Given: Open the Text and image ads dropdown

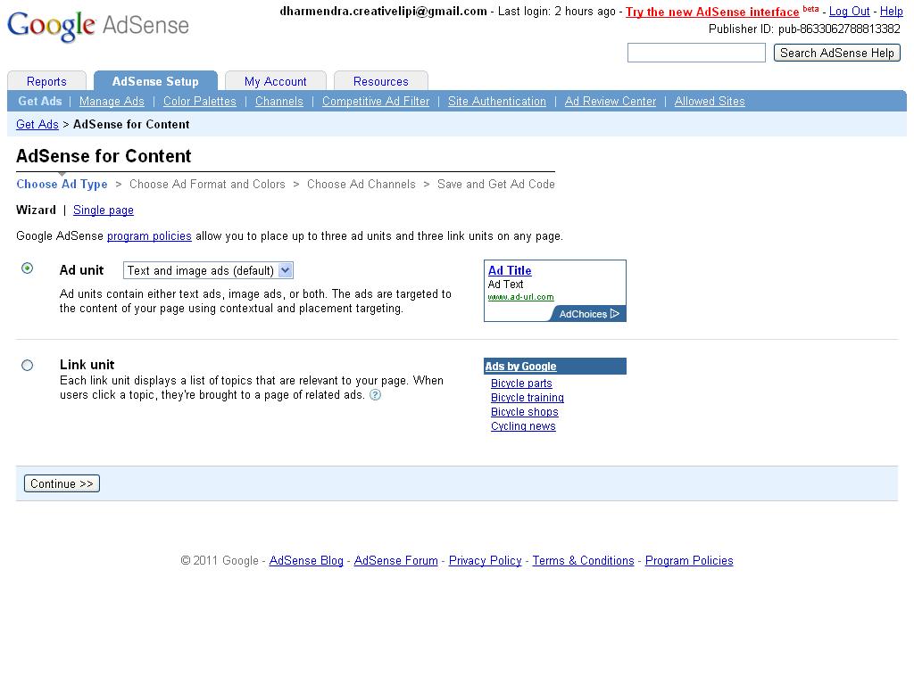Looking at the screenshot, I should (x=208, y=270).
